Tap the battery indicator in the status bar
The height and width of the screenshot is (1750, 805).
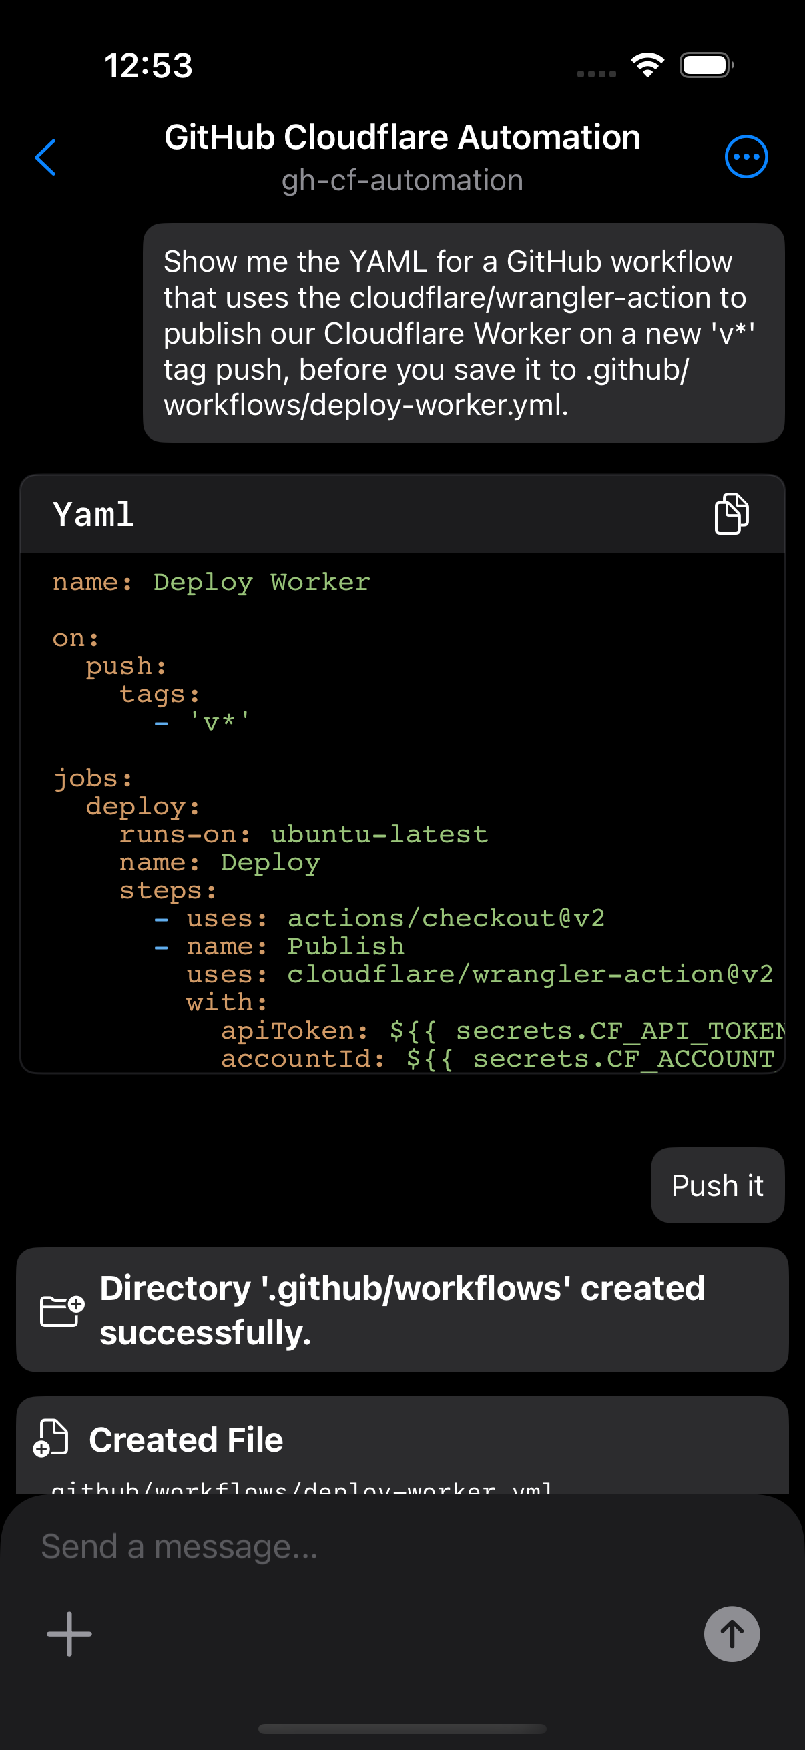point(704,65)
